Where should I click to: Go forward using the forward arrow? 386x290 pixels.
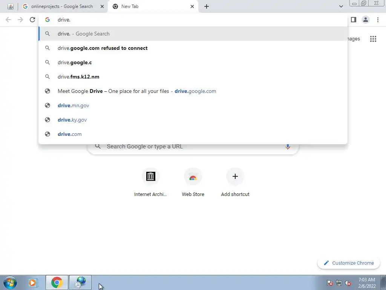(x=20, y=20)
